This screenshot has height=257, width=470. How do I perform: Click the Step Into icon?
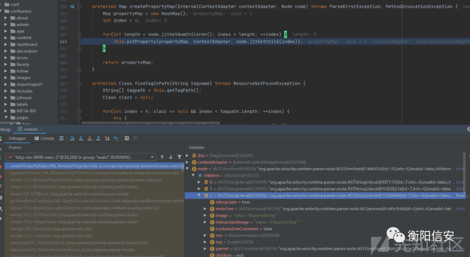point(81,138)
